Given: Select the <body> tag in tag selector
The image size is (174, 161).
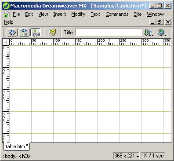Looking at the screenshot, I should point(10,156).
